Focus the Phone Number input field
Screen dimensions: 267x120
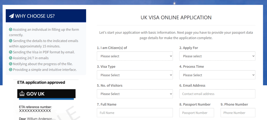point(238,113)
